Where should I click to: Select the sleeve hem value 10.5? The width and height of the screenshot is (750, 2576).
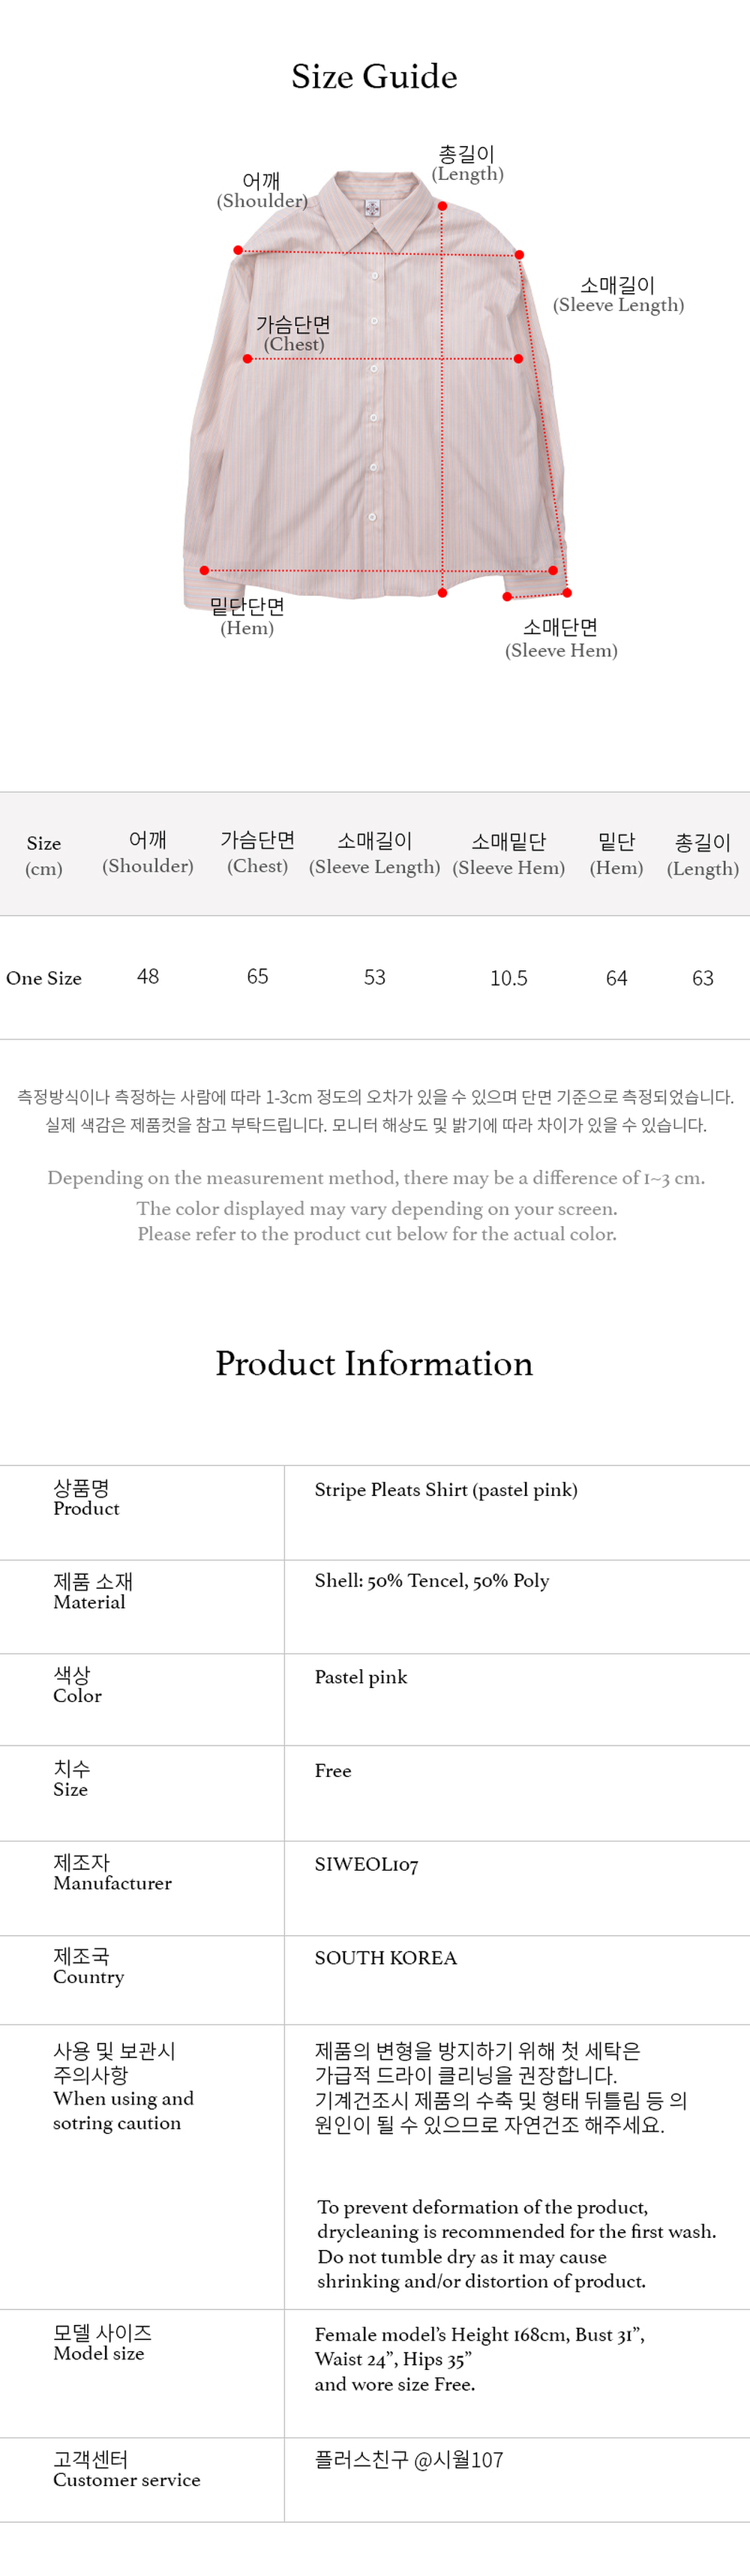[x=508, y=979]
